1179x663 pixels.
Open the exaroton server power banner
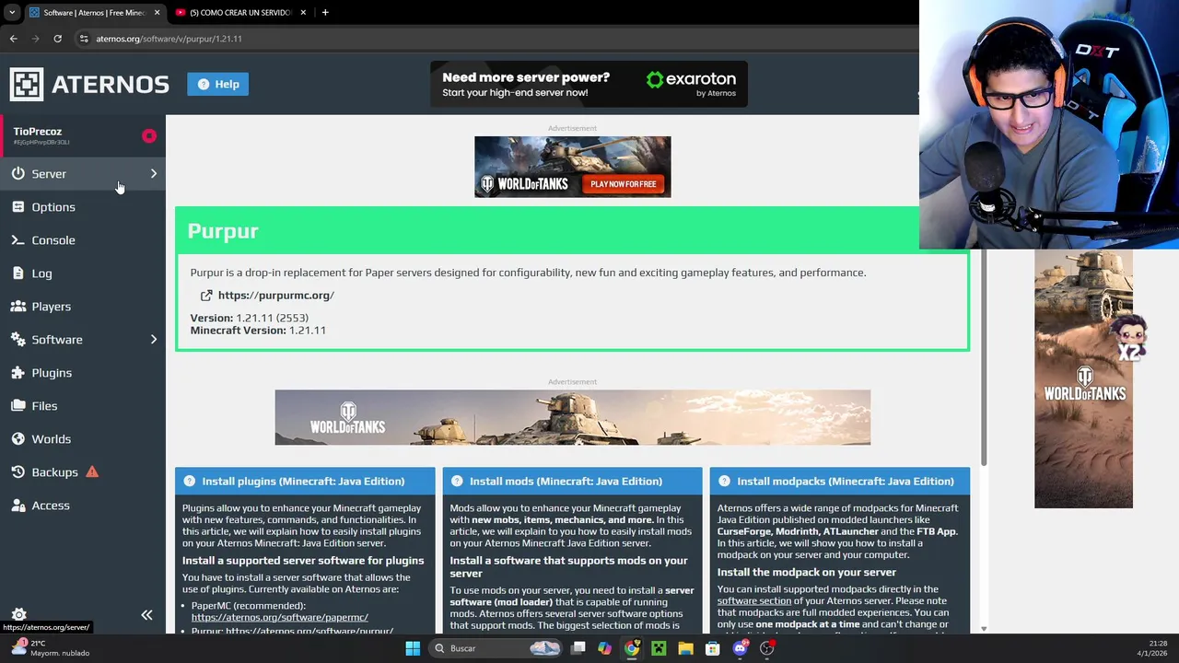pyautogui.click(x=589, y=84)
